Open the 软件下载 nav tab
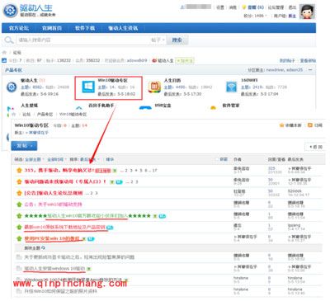Viewport: 330px width, 301px height. click(x=85, y=28)
